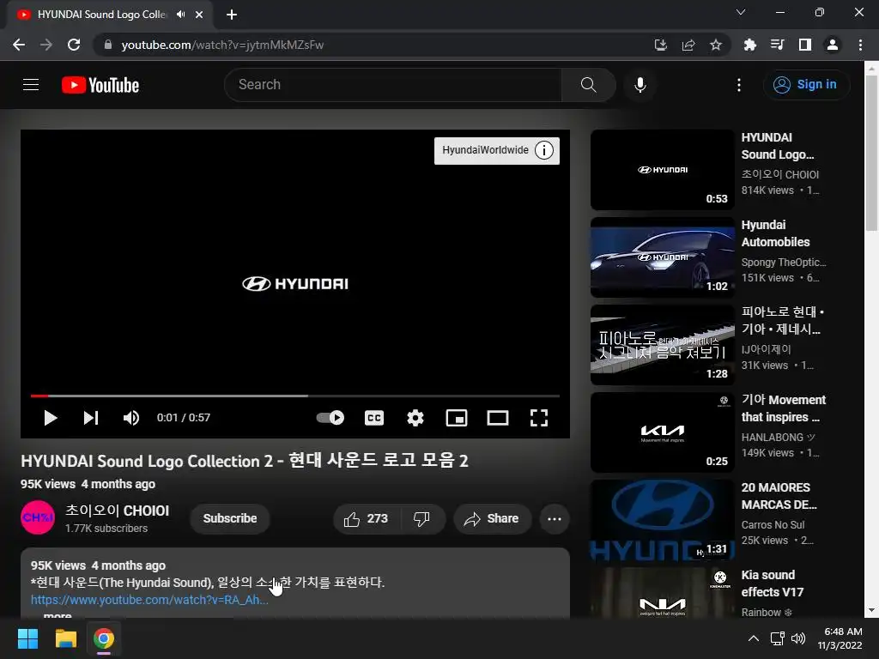Image resolution: width=879 pixels, height=659 pixels.
Task: Open the taskbar network status icon
Action: tap(777, 638)
